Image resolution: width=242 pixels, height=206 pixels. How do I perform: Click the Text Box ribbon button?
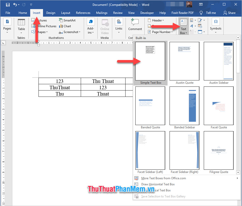click(183, 26)
